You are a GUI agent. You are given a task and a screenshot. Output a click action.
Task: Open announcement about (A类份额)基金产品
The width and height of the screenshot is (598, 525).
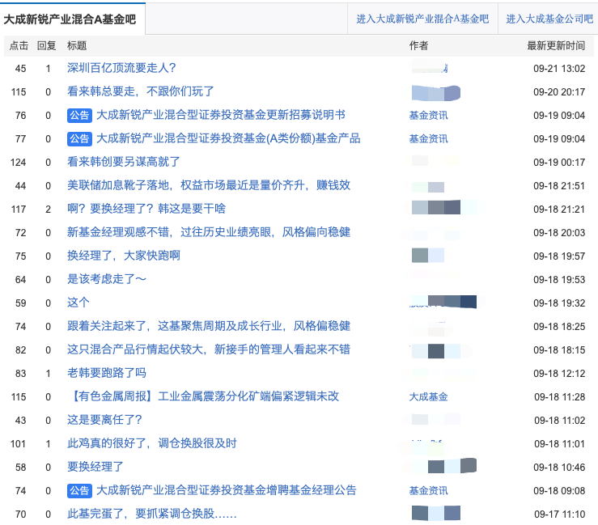tap(228, 139)
